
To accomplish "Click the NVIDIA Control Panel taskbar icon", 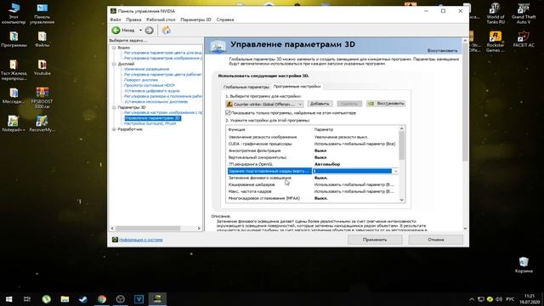I will click(157, 298).
